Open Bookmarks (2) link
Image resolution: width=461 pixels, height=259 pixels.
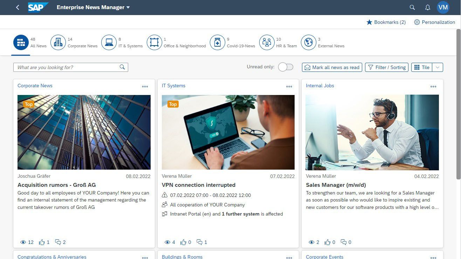pos(386,22)
